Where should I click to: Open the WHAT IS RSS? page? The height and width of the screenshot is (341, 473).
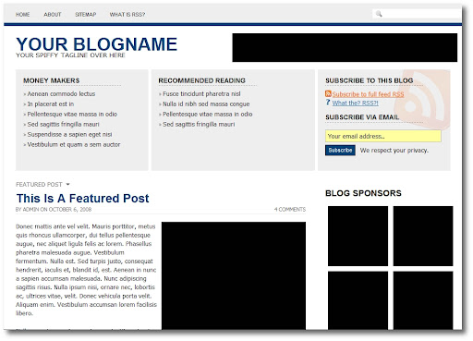click(x=127, y=15)
